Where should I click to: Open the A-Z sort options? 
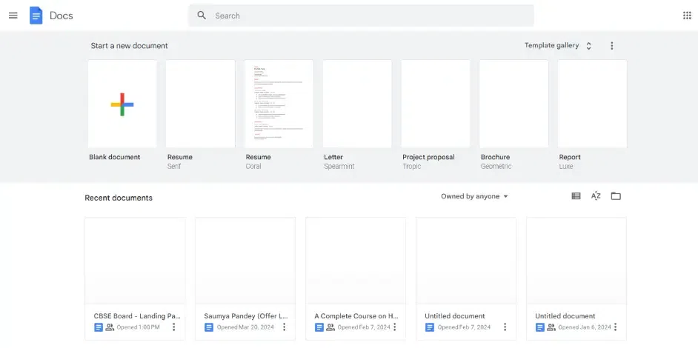click(596, 196)
